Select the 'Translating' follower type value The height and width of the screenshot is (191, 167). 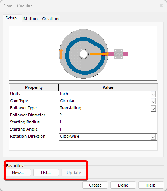(x=70, y=108)
